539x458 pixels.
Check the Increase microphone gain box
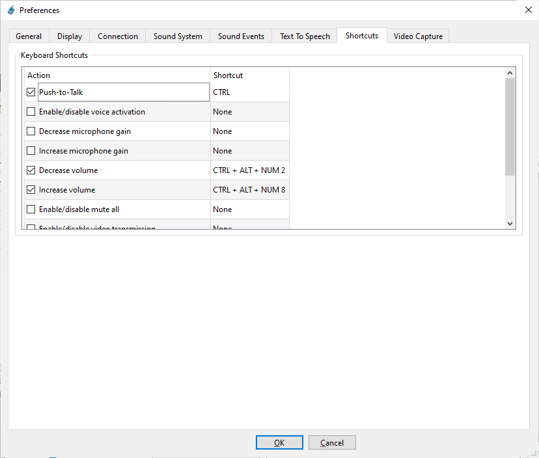31,151
